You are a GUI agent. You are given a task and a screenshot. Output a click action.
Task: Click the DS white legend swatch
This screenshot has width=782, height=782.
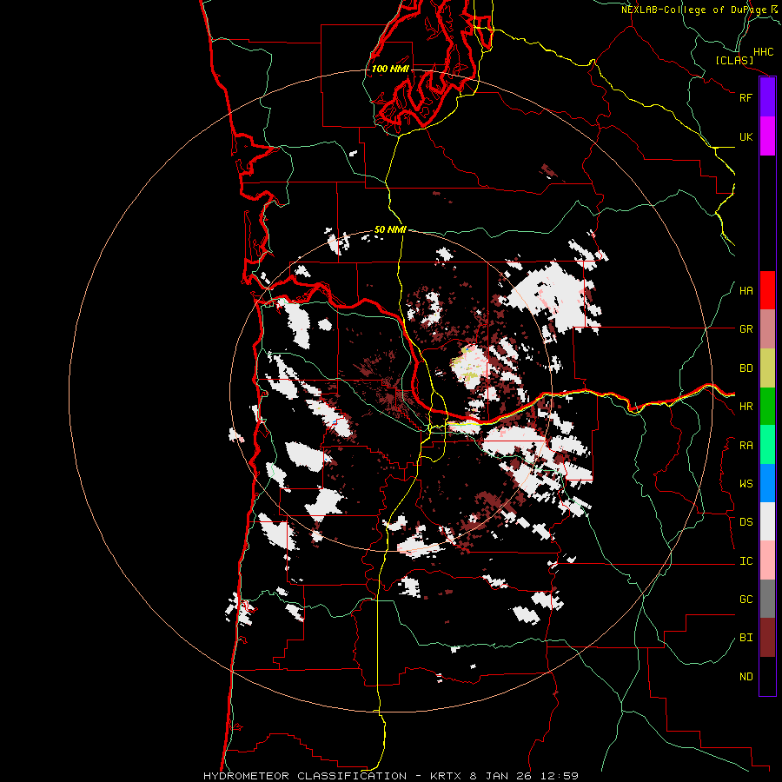767,521
